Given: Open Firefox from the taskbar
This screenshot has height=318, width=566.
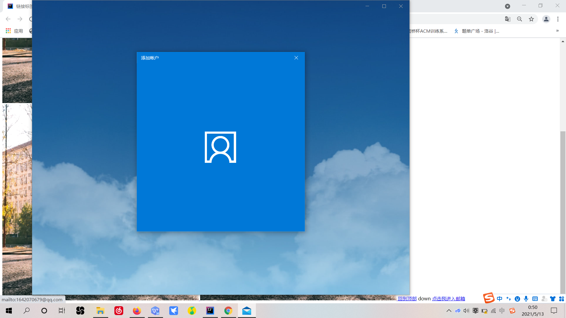Looking at the screenshot, I should click(137, 311).
